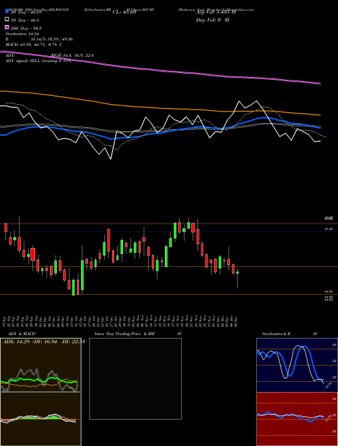
Task: Select the '50 Day - 46.8' legend text
Action: click(25, 20)
